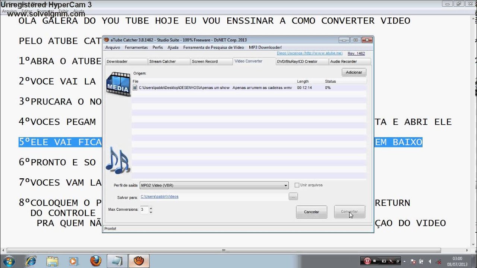Image resolution: width=477 pixels, height=268 pixels.
Task: Select the Apenas um show wmv file row
Action: point(249,88)
